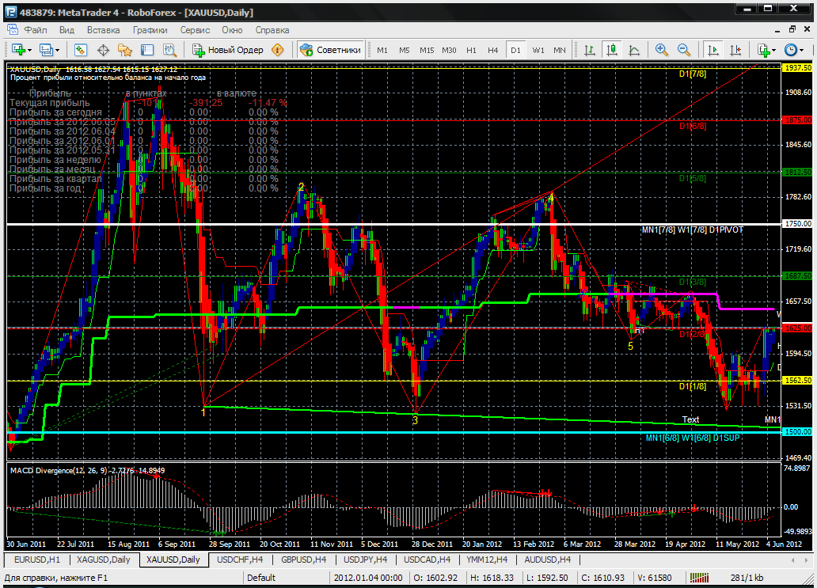Switch to H1 timeframe
Viewport: 817px width, 588px height.
pos(472,50)
